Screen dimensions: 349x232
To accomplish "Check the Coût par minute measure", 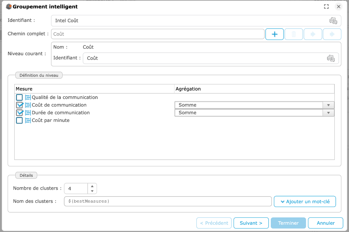I will tap(19, 120).
